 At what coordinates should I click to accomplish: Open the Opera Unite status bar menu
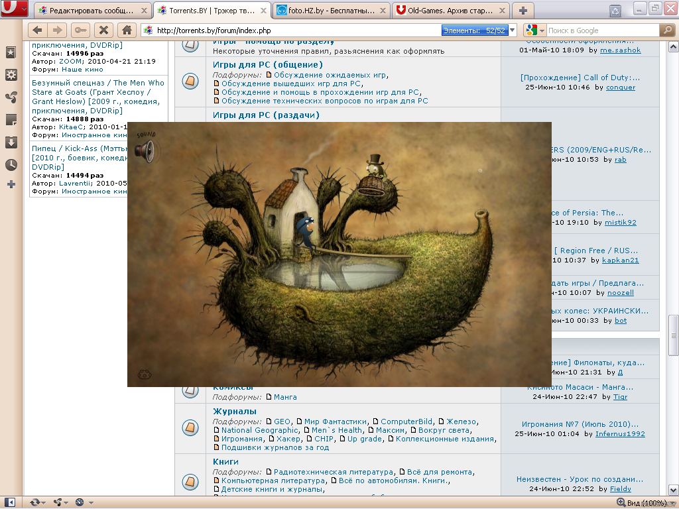coord(60,502)
